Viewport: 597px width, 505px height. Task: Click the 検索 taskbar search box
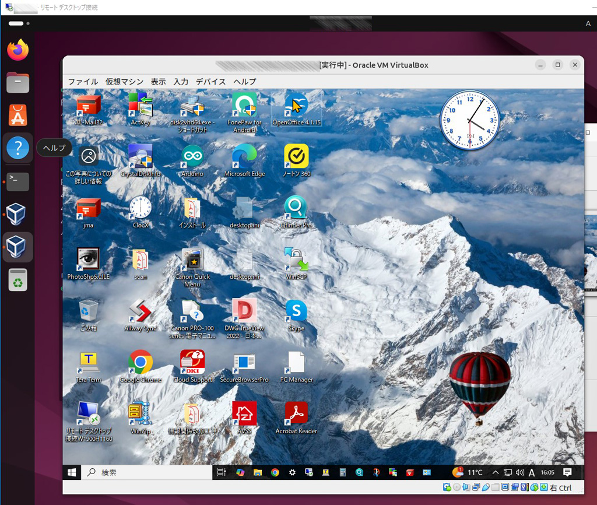(x=146, y=472)
